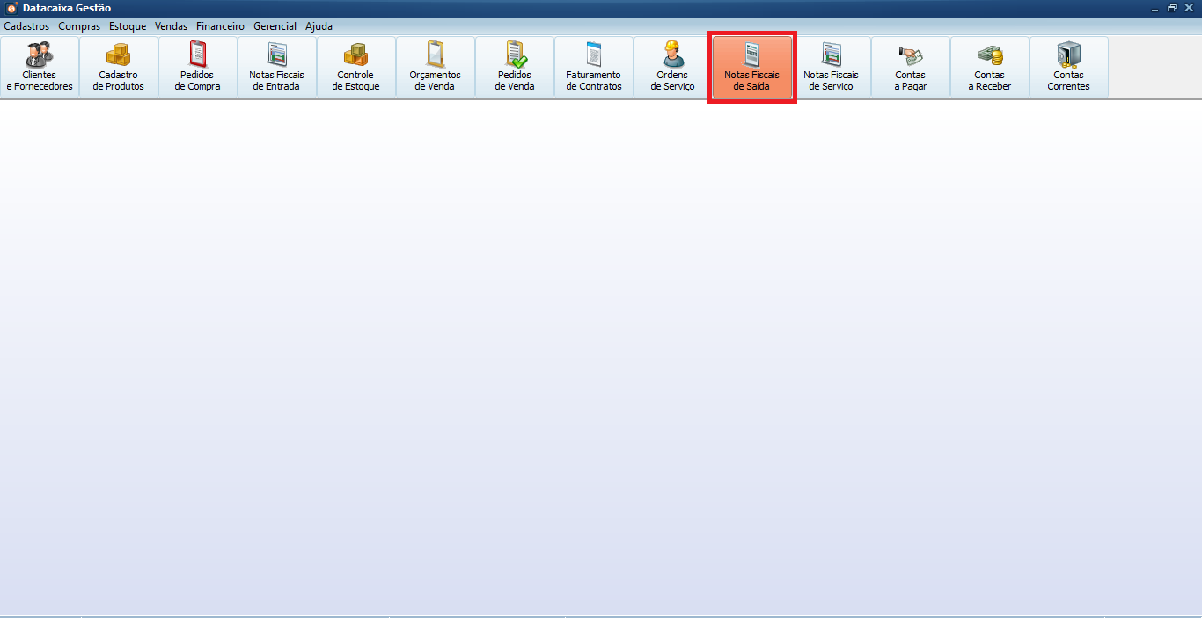The image size is (1202, 618).
Task: Open the Ajuda help menu
Action: coord(319,26)
